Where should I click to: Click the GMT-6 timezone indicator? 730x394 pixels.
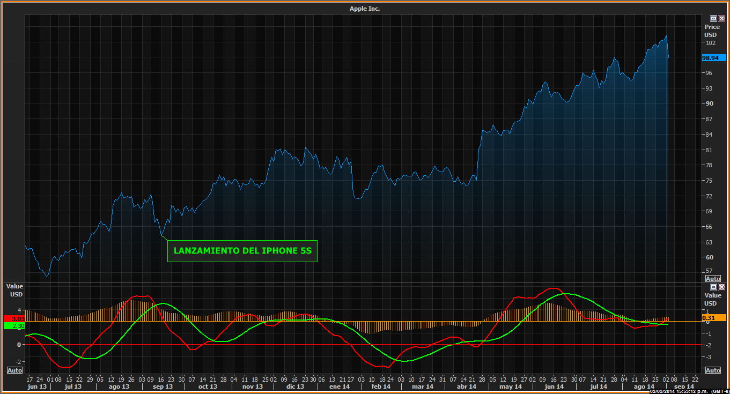click(x=720, y=391)
